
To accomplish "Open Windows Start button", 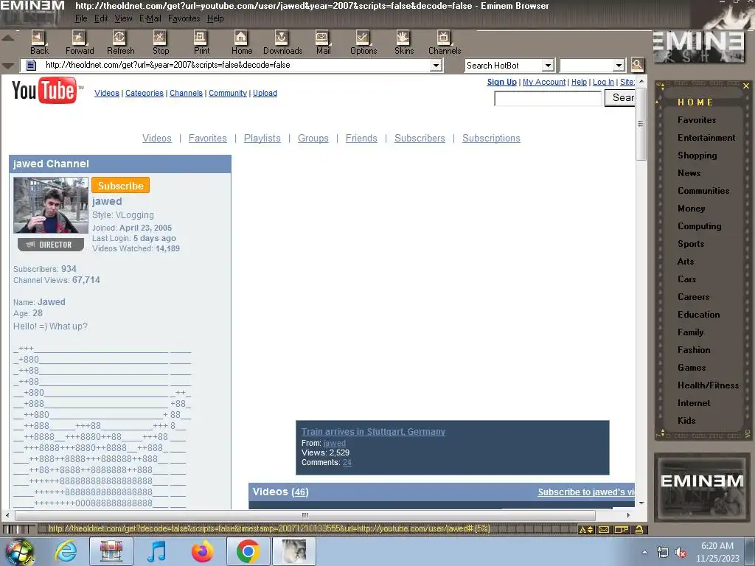I will tap(18, 551).
